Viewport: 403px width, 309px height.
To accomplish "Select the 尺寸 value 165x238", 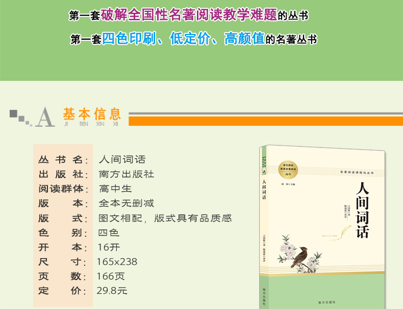I will pyautogui.click(x=117, y=262).
